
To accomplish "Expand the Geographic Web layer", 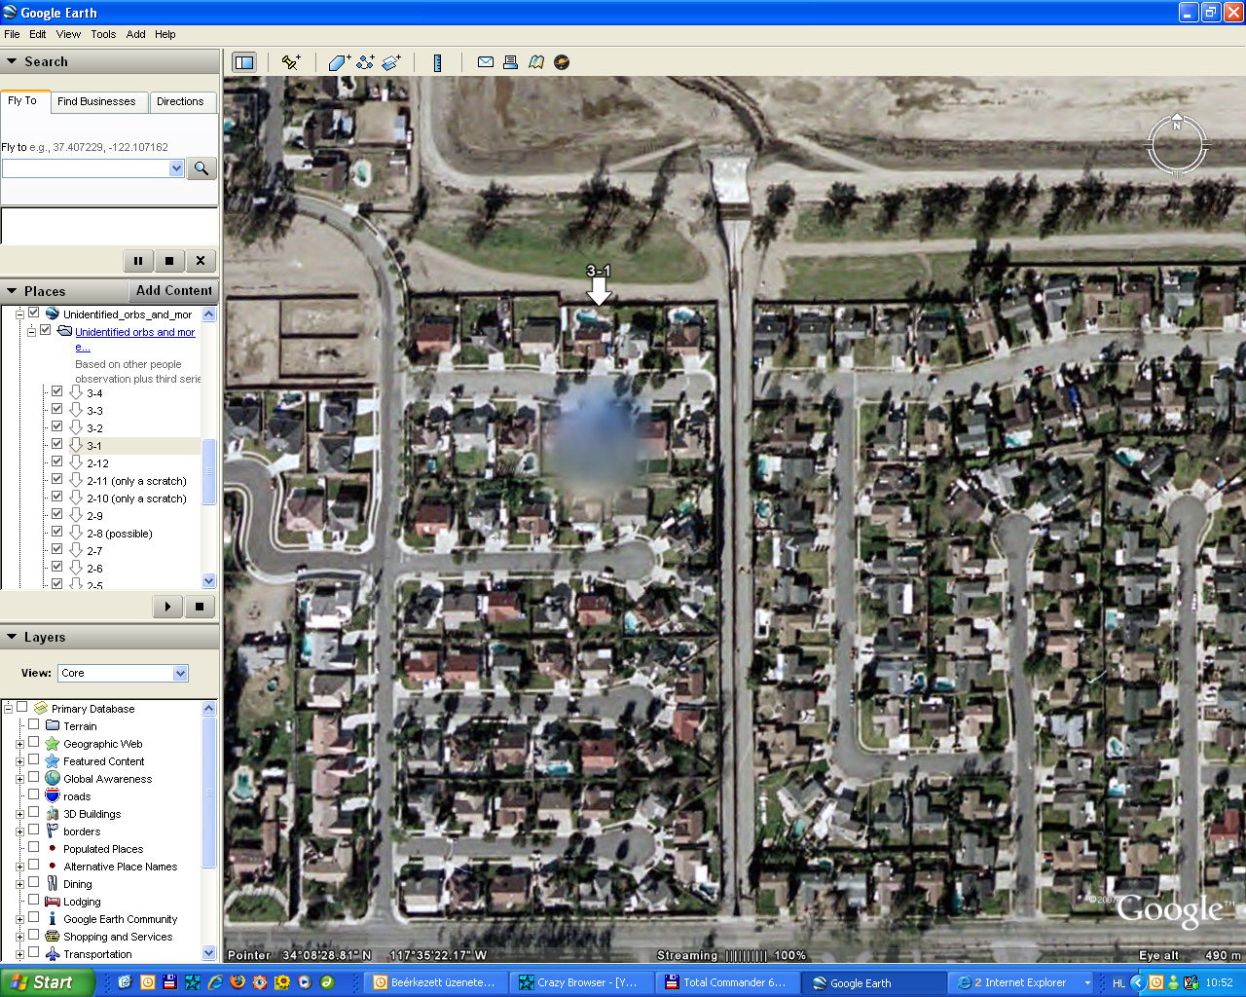I will [x=19, y=744].
